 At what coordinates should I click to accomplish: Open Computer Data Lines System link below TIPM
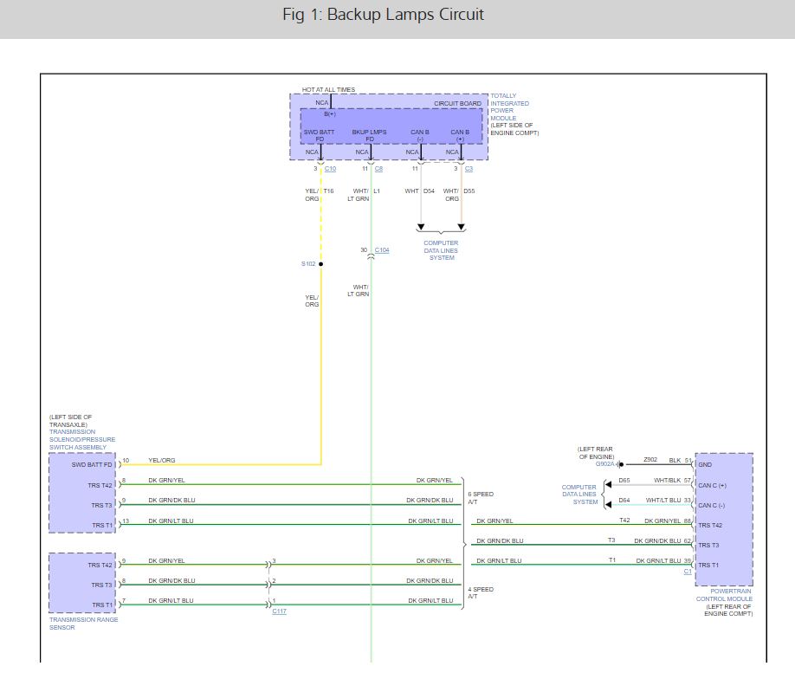(x=441, y=250)
